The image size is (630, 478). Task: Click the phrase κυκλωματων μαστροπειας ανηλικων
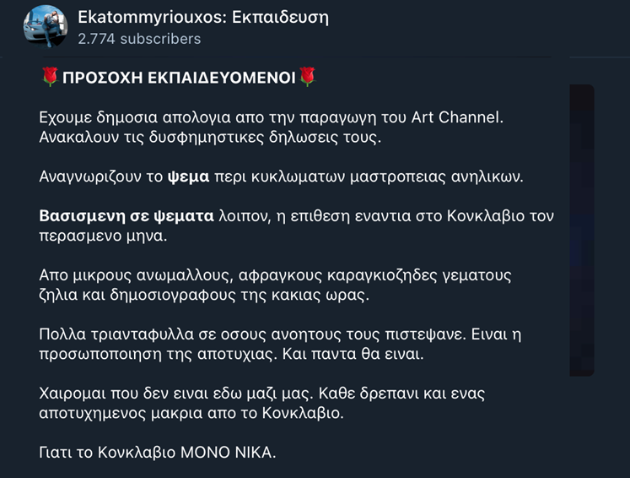[x=387, y=177]
